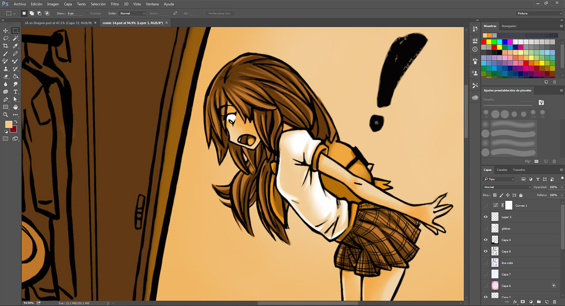Open the Estilo dropdown set to Normal
565x306 pixels.
click(132, 14)
